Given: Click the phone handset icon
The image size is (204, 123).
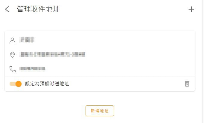Looking at the screenshot, I should coord(12,69).
